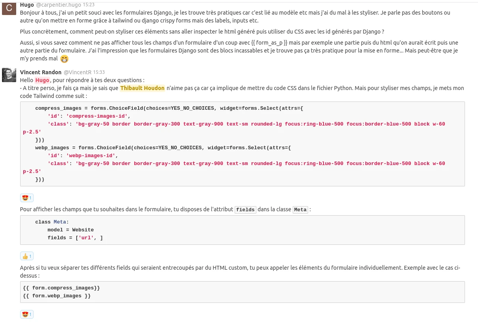Toggle heart-eyes reaction under the form template code
Viewport: 478px width, 325px height.
coord(27,315)
